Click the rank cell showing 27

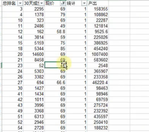(12, 83)
